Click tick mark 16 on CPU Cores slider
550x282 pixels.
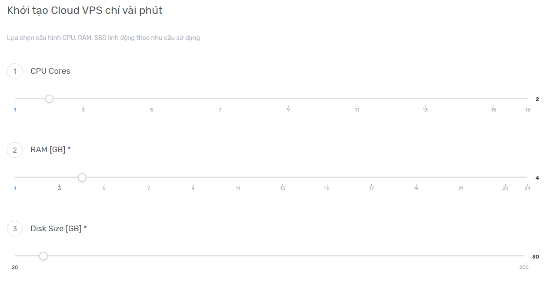(528, 110)
